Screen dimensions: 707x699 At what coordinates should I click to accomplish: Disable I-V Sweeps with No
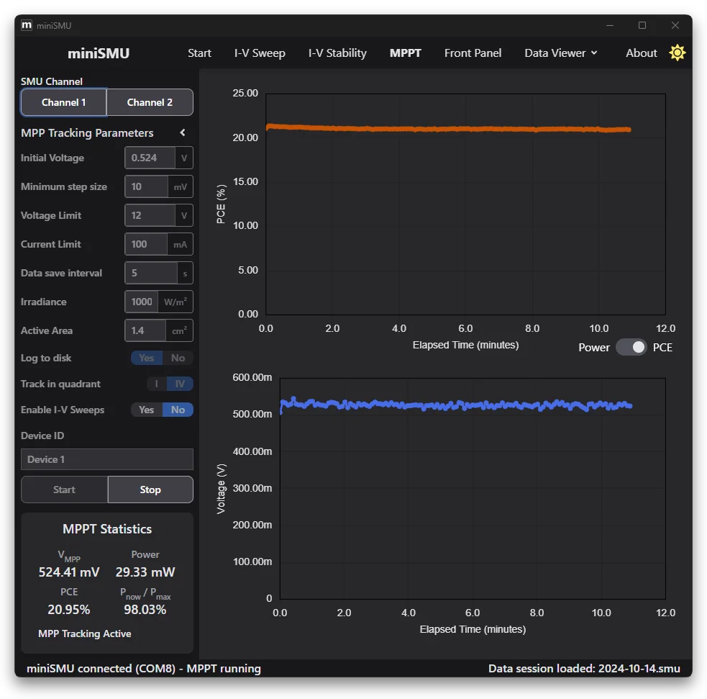point(178,410)
